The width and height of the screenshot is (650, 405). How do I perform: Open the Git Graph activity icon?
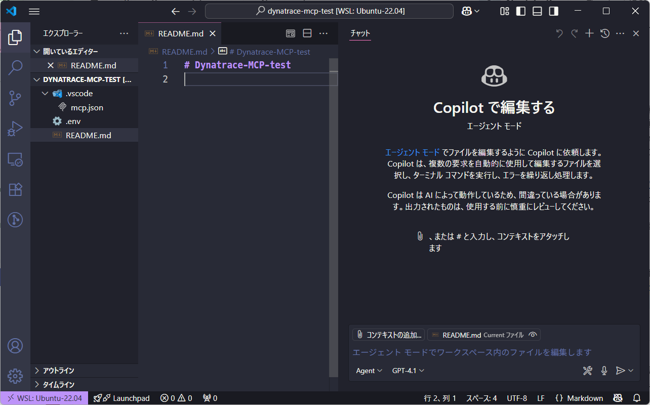coord(15,220)
